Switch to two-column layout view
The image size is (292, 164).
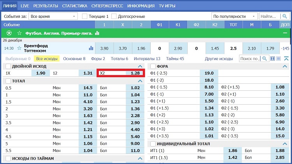point(273,59)
